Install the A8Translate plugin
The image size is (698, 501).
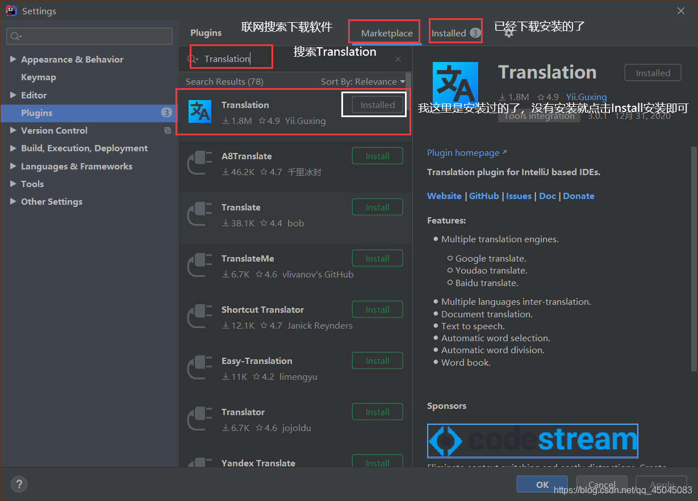[378, 156]
